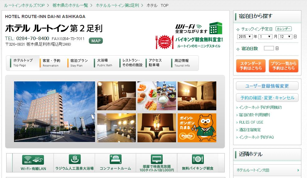Click the arrow beside ホテルルートイン太田

click(298, 170)
